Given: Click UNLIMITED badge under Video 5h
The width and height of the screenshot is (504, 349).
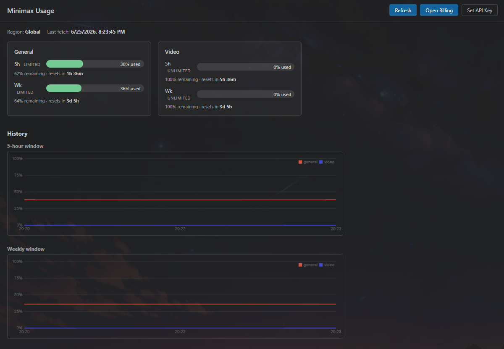Looking at the screenshot, I should (x=179, y=71).
